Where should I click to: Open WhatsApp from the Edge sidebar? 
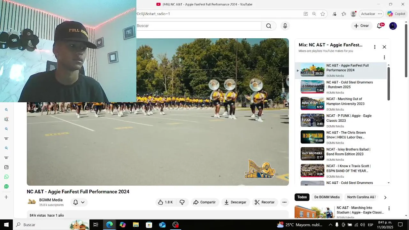[x=6, y=177]
